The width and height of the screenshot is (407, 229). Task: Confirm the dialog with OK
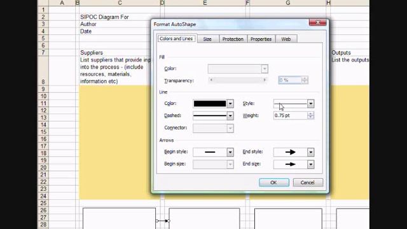pos(274,183)
